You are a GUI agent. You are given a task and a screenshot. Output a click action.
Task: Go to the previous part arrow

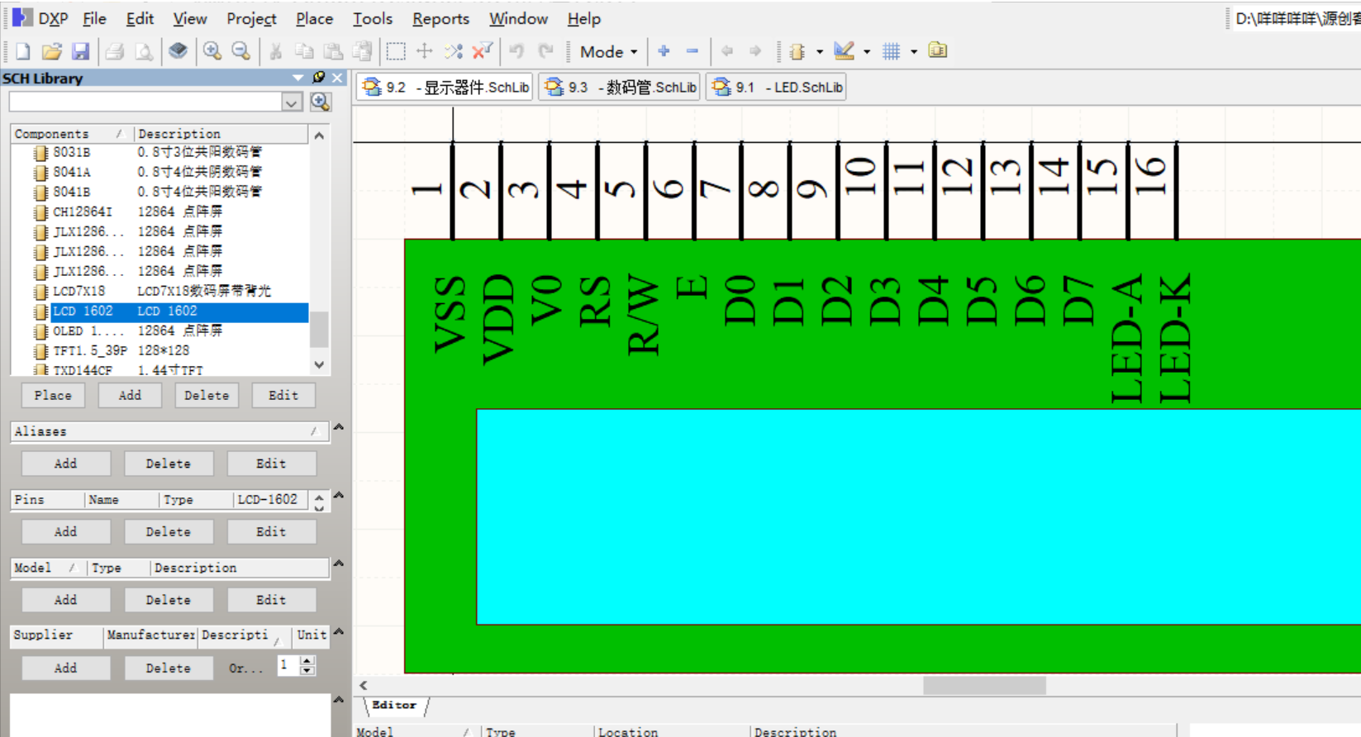click(x=727, y=51)
